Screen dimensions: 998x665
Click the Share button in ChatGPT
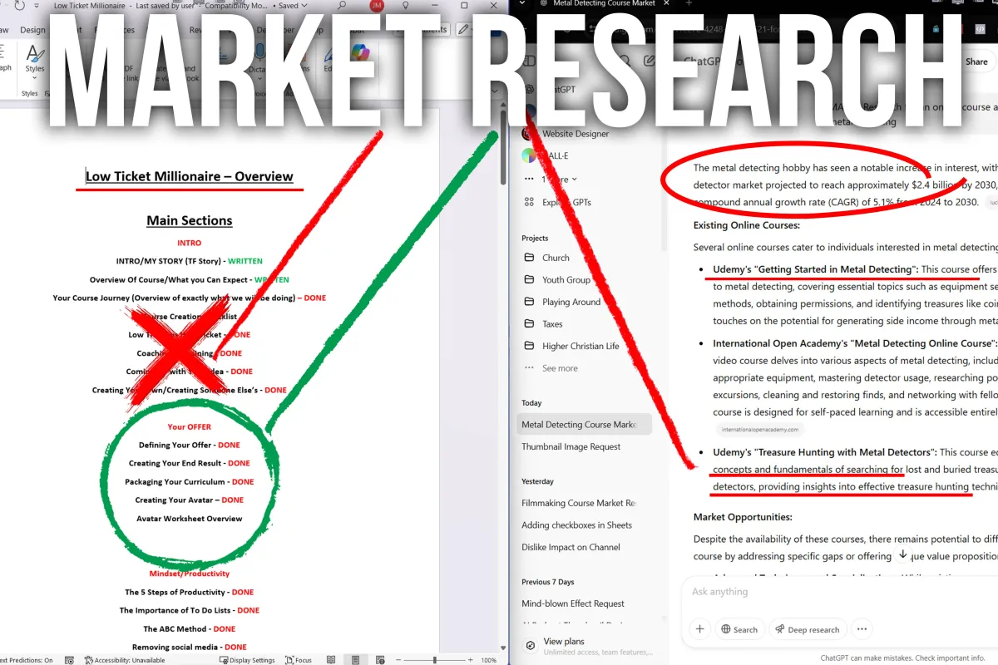click(x=976, y=62)
